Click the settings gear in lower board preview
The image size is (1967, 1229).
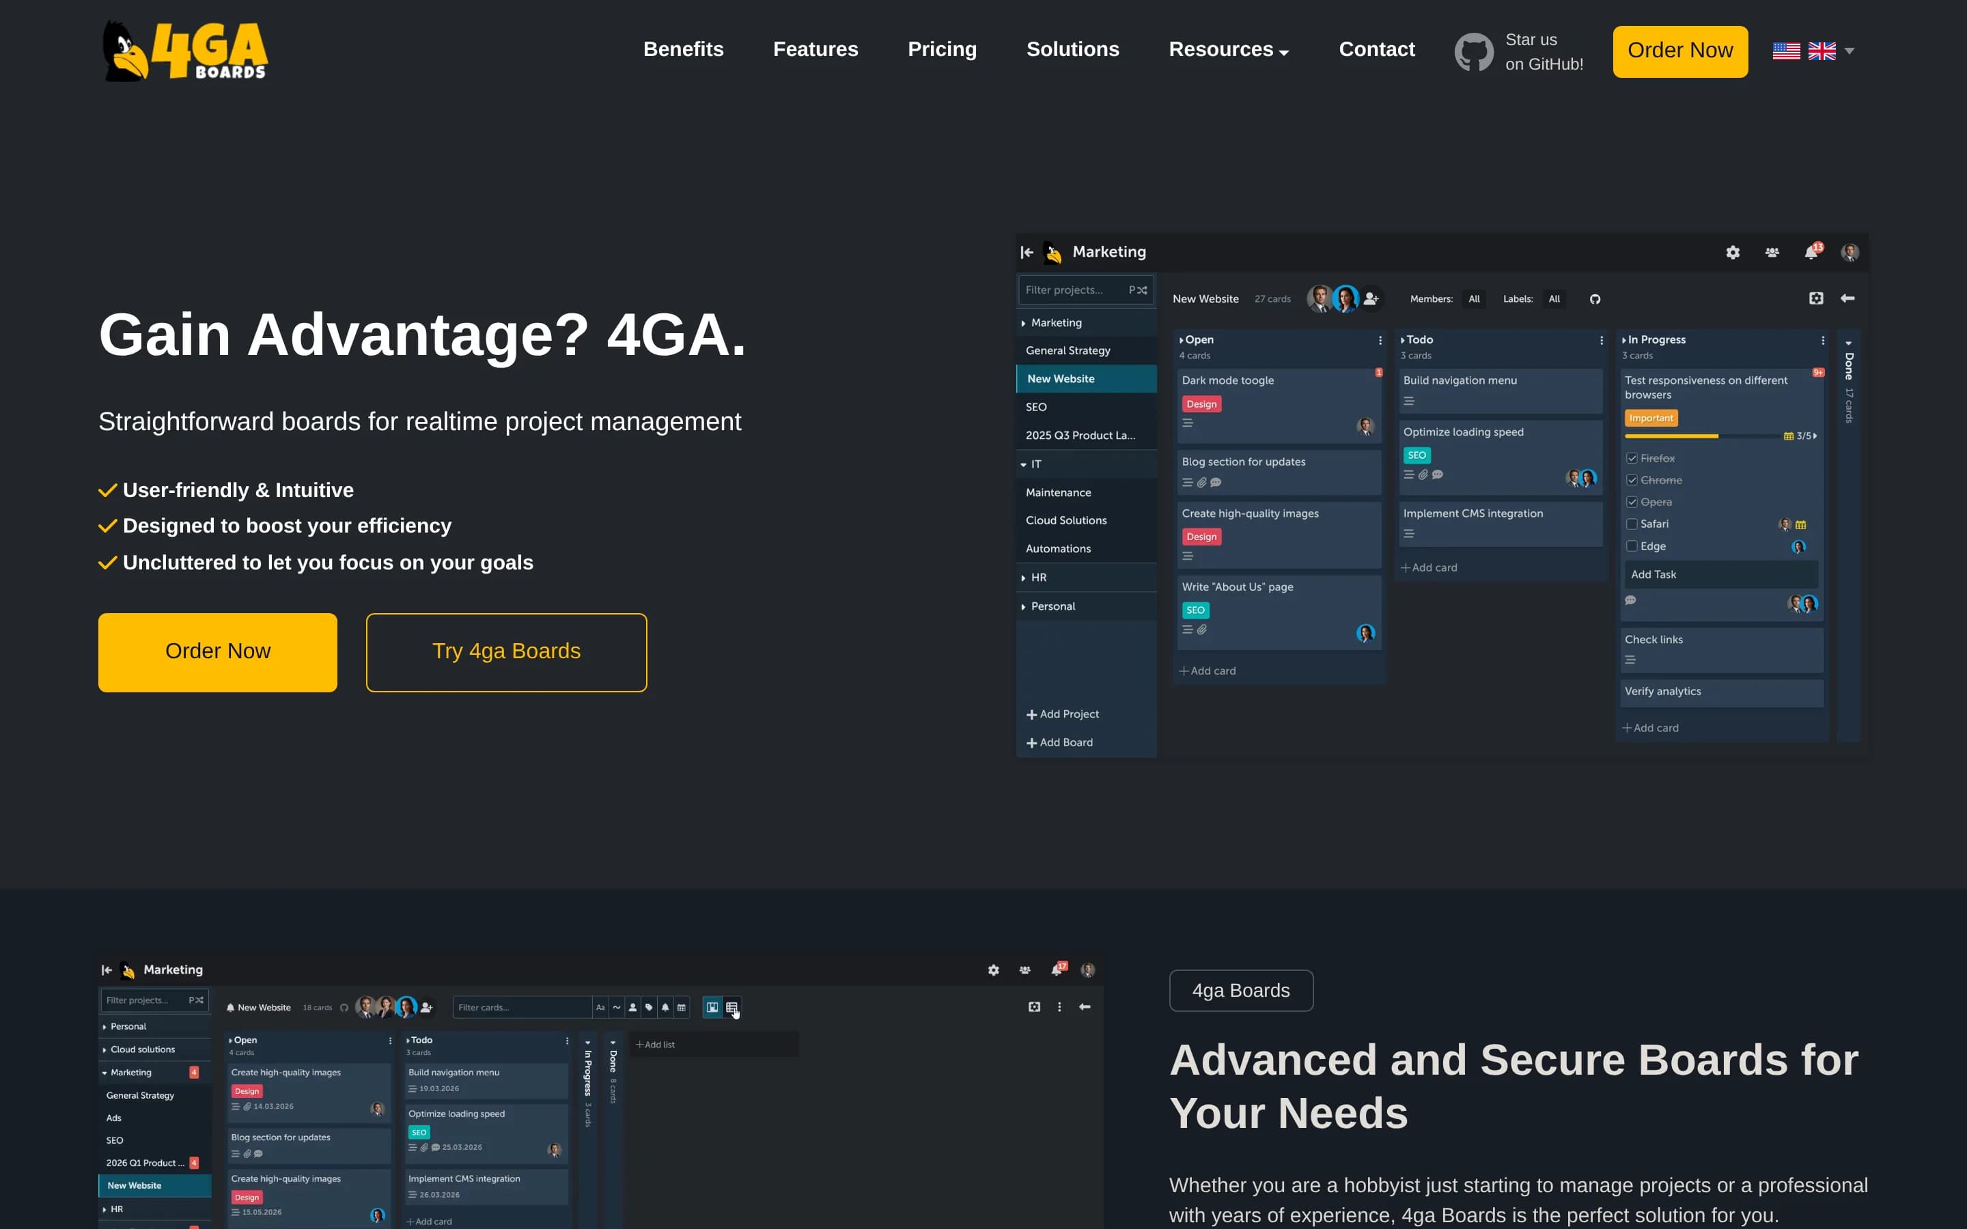click(x=993, y=970)
